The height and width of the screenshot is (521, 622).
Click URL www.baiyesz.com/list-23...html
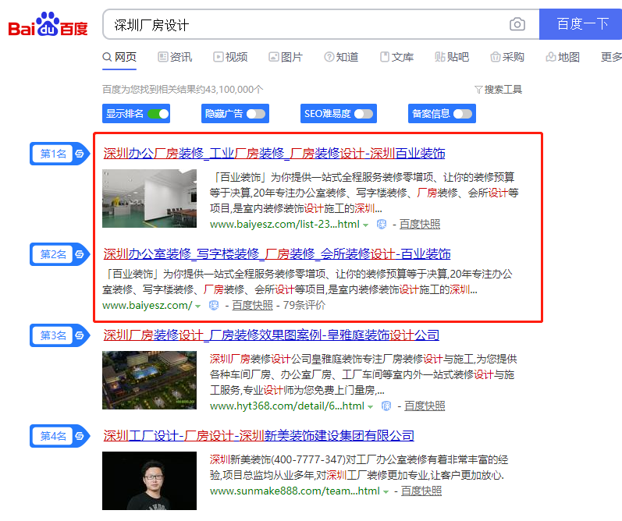(284, 225)
